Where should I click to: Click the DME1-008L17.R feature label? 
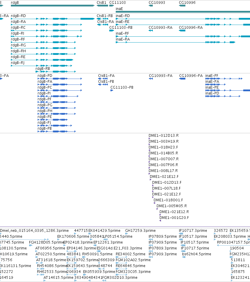(163, 171)
